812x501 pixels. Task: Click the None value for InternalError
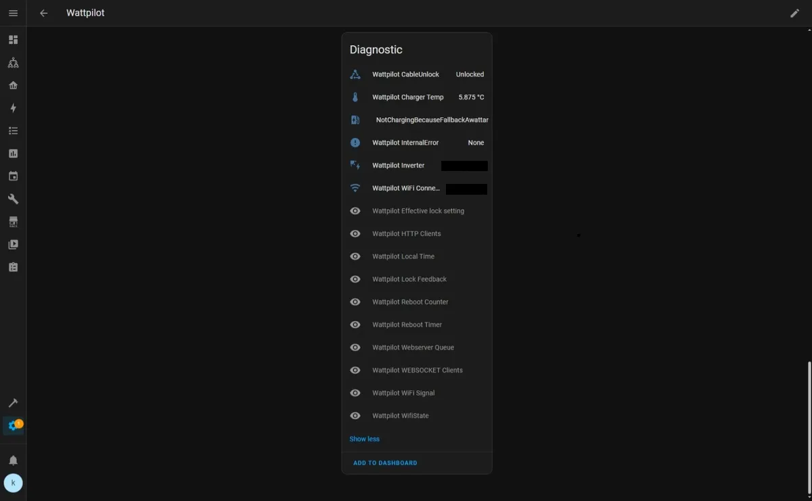(476, 143)
